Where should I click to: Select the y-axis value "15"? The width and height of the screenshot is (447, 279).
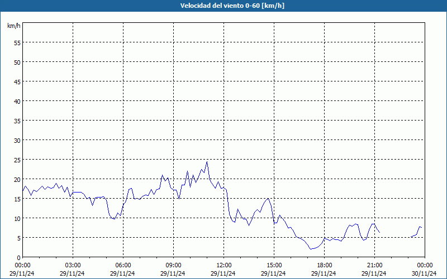click(x=17, y=199)
